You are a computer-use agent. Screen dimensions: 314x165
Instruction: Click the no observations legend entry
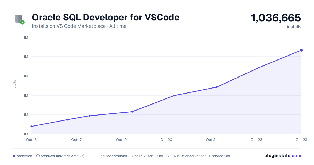pos(110,156)
